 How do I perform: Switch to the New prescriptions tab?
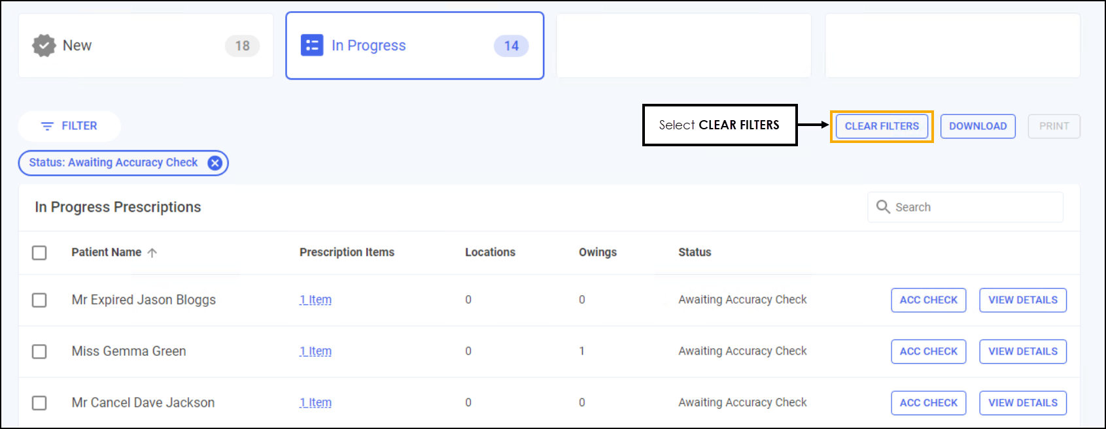145,46
